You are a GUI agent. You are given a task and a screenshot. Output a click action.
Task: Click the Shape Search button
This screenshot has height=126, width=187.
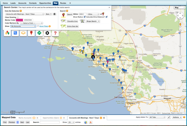pos(91,21)
